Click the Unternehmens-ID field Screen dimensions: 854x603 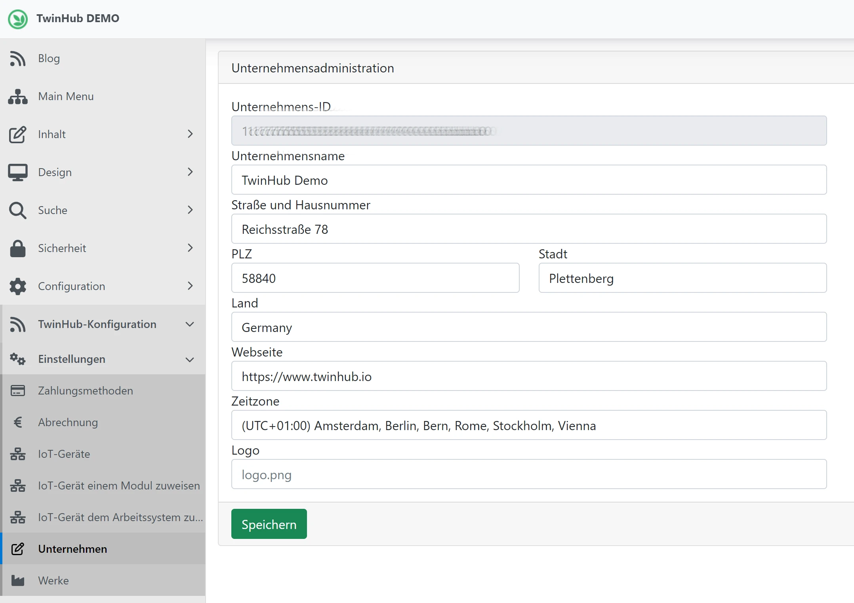point(529,131)
